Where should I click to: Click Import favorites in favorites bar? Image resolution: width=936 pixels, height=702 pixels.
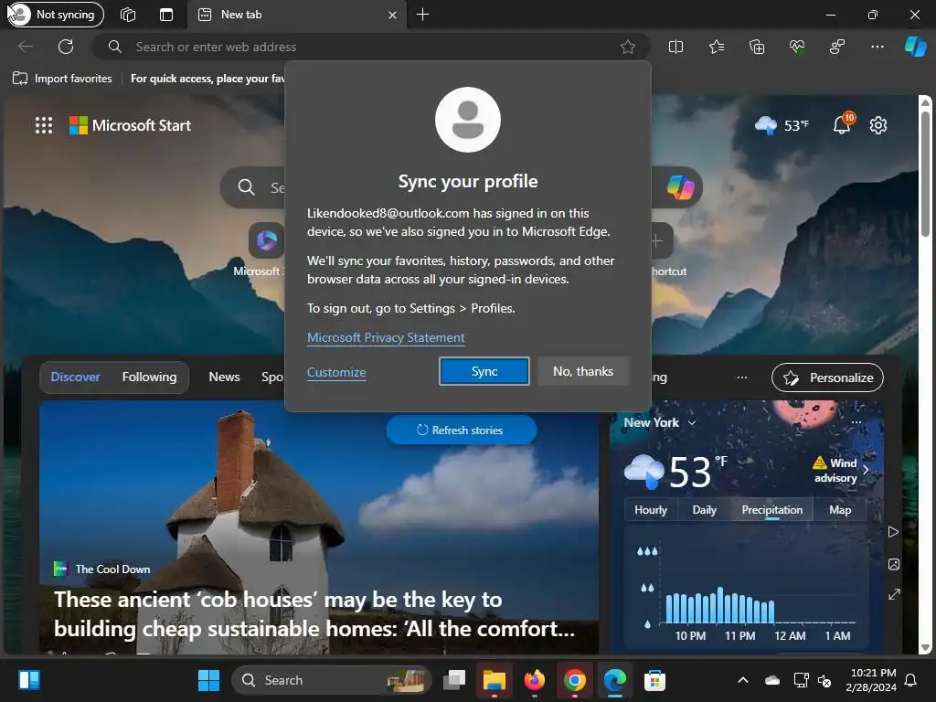(x=63, y=79)
